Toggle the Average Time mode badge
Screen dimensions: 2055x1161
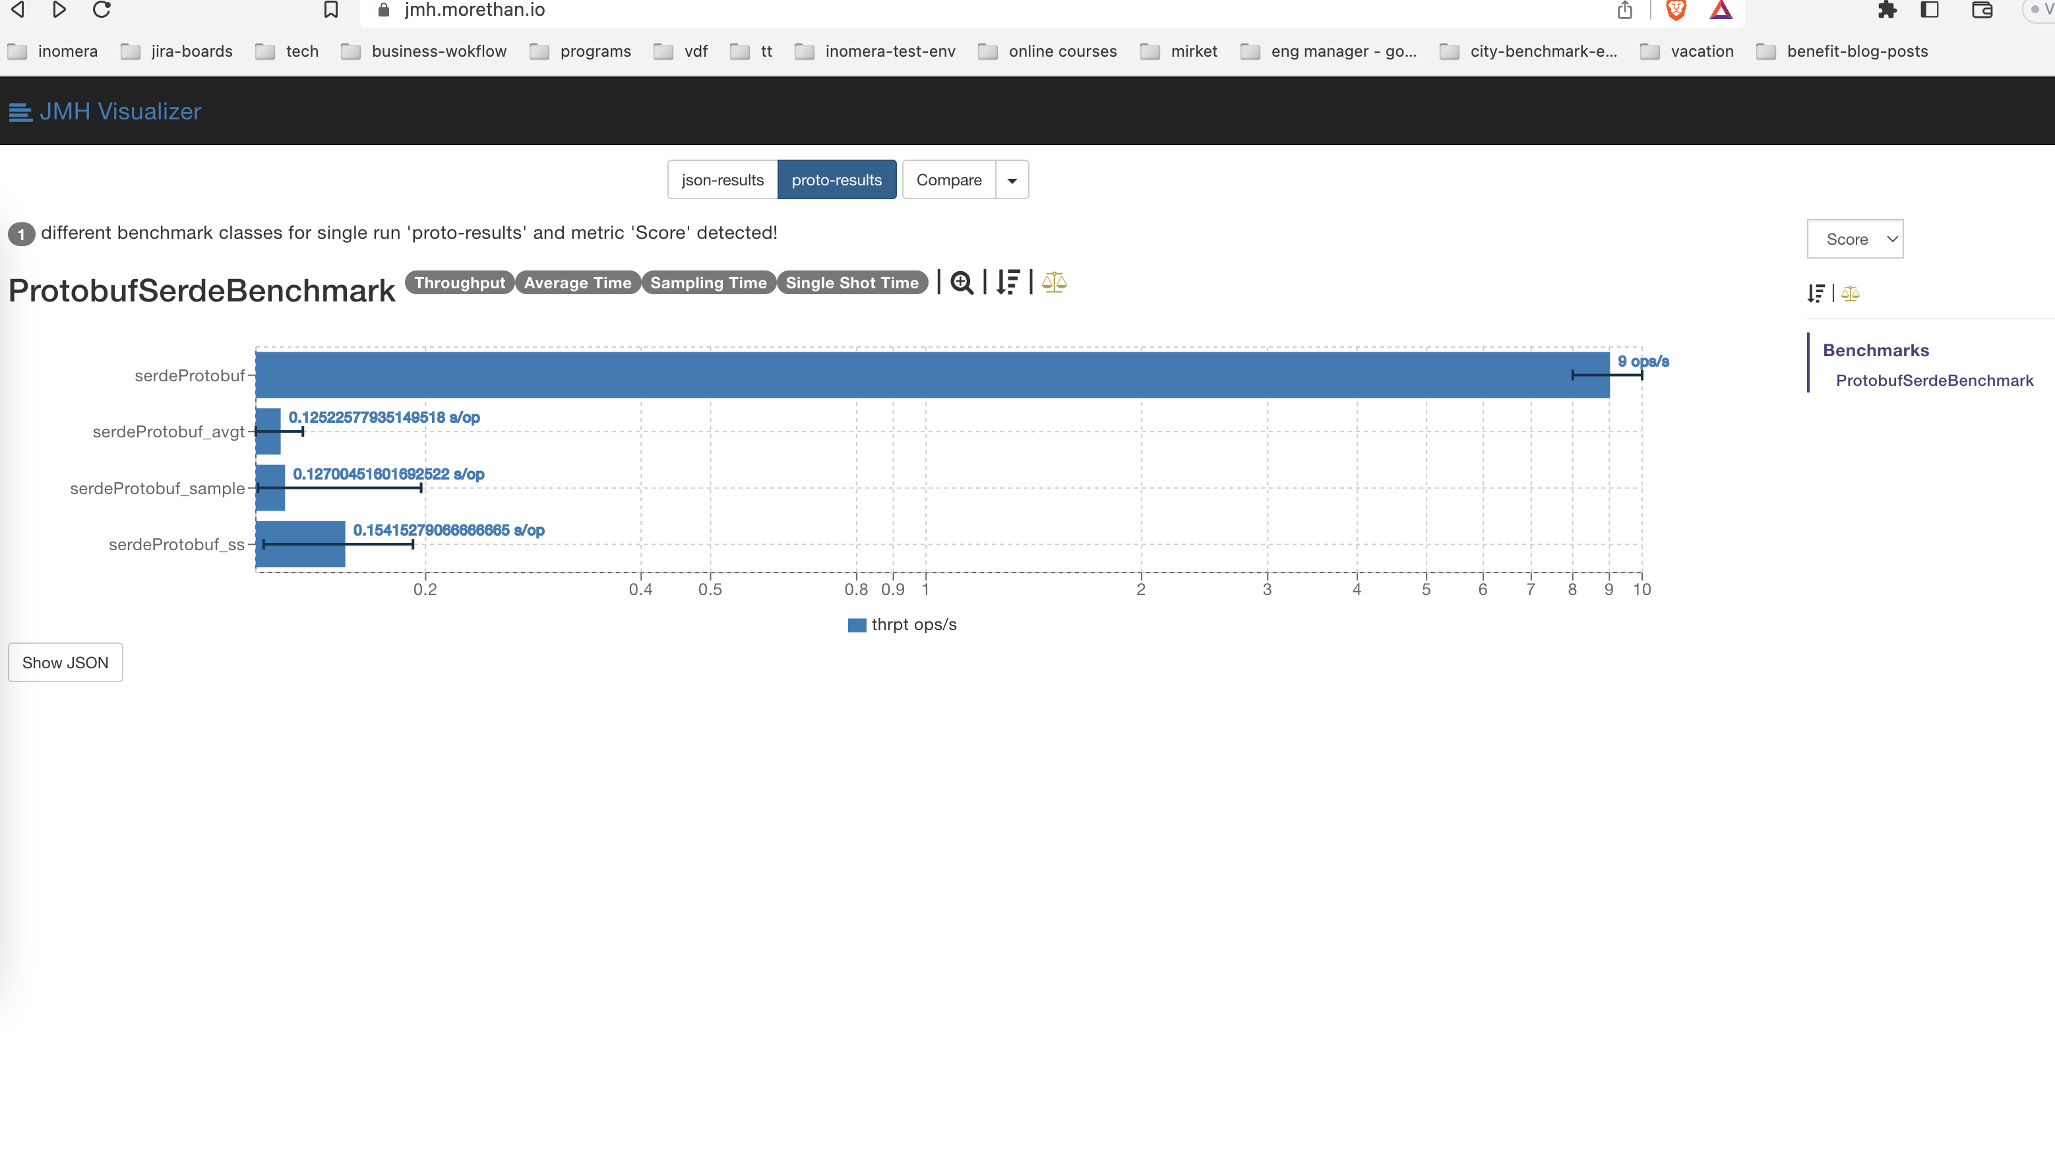tap(577, 282)
